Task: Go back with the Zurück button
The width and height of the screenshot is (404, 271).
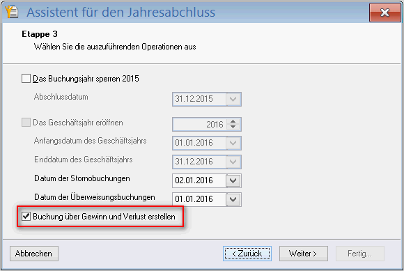Action: click(x=247, y=254)
